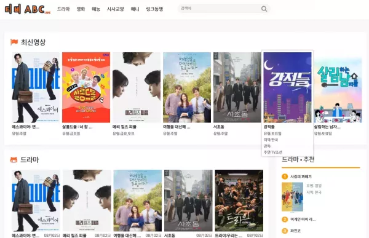
Task: Open the 영화 menu item
Action: coord(81,9)
